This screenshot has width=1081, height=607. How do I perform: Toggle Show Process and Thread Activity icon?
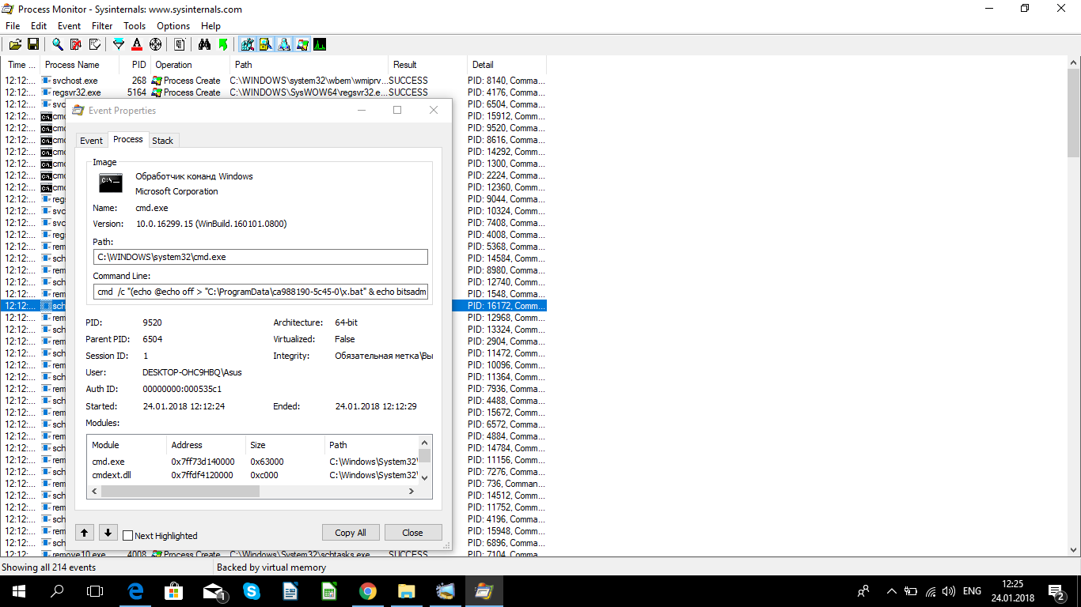pos(302,44)
